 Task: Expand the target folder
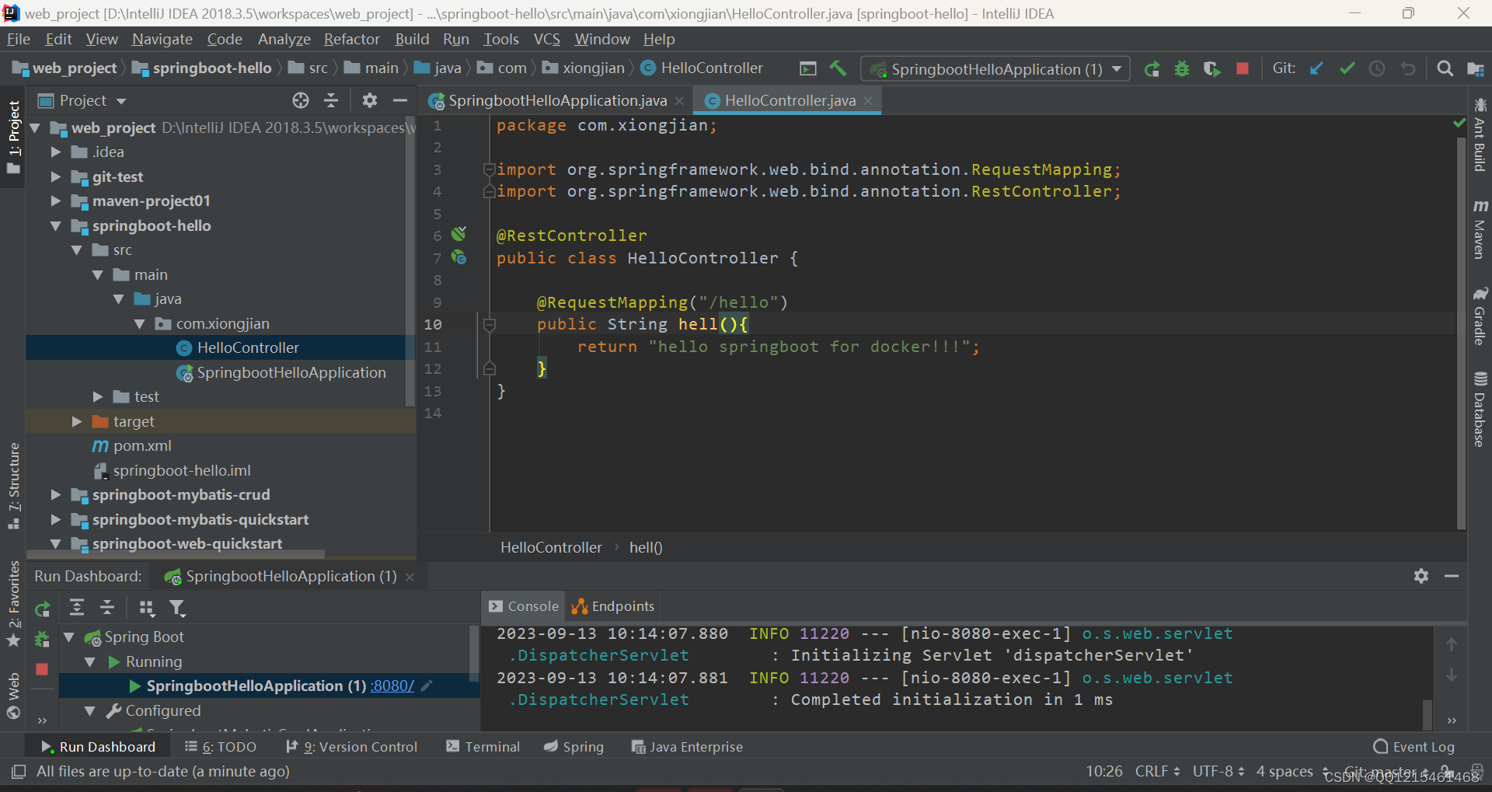pyautogui.click(x=77, y=421)
